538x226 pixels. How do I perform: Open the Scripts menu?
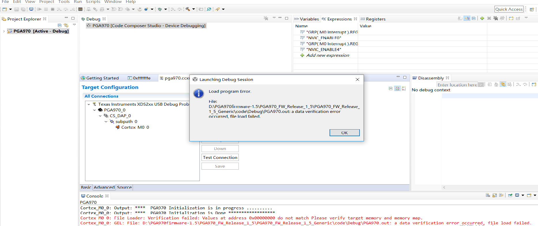point(93,2)
